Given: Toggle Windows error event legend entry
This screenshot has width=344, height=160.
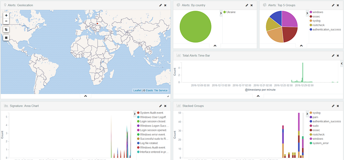Looking at the screenshot, I should point(151,135).
